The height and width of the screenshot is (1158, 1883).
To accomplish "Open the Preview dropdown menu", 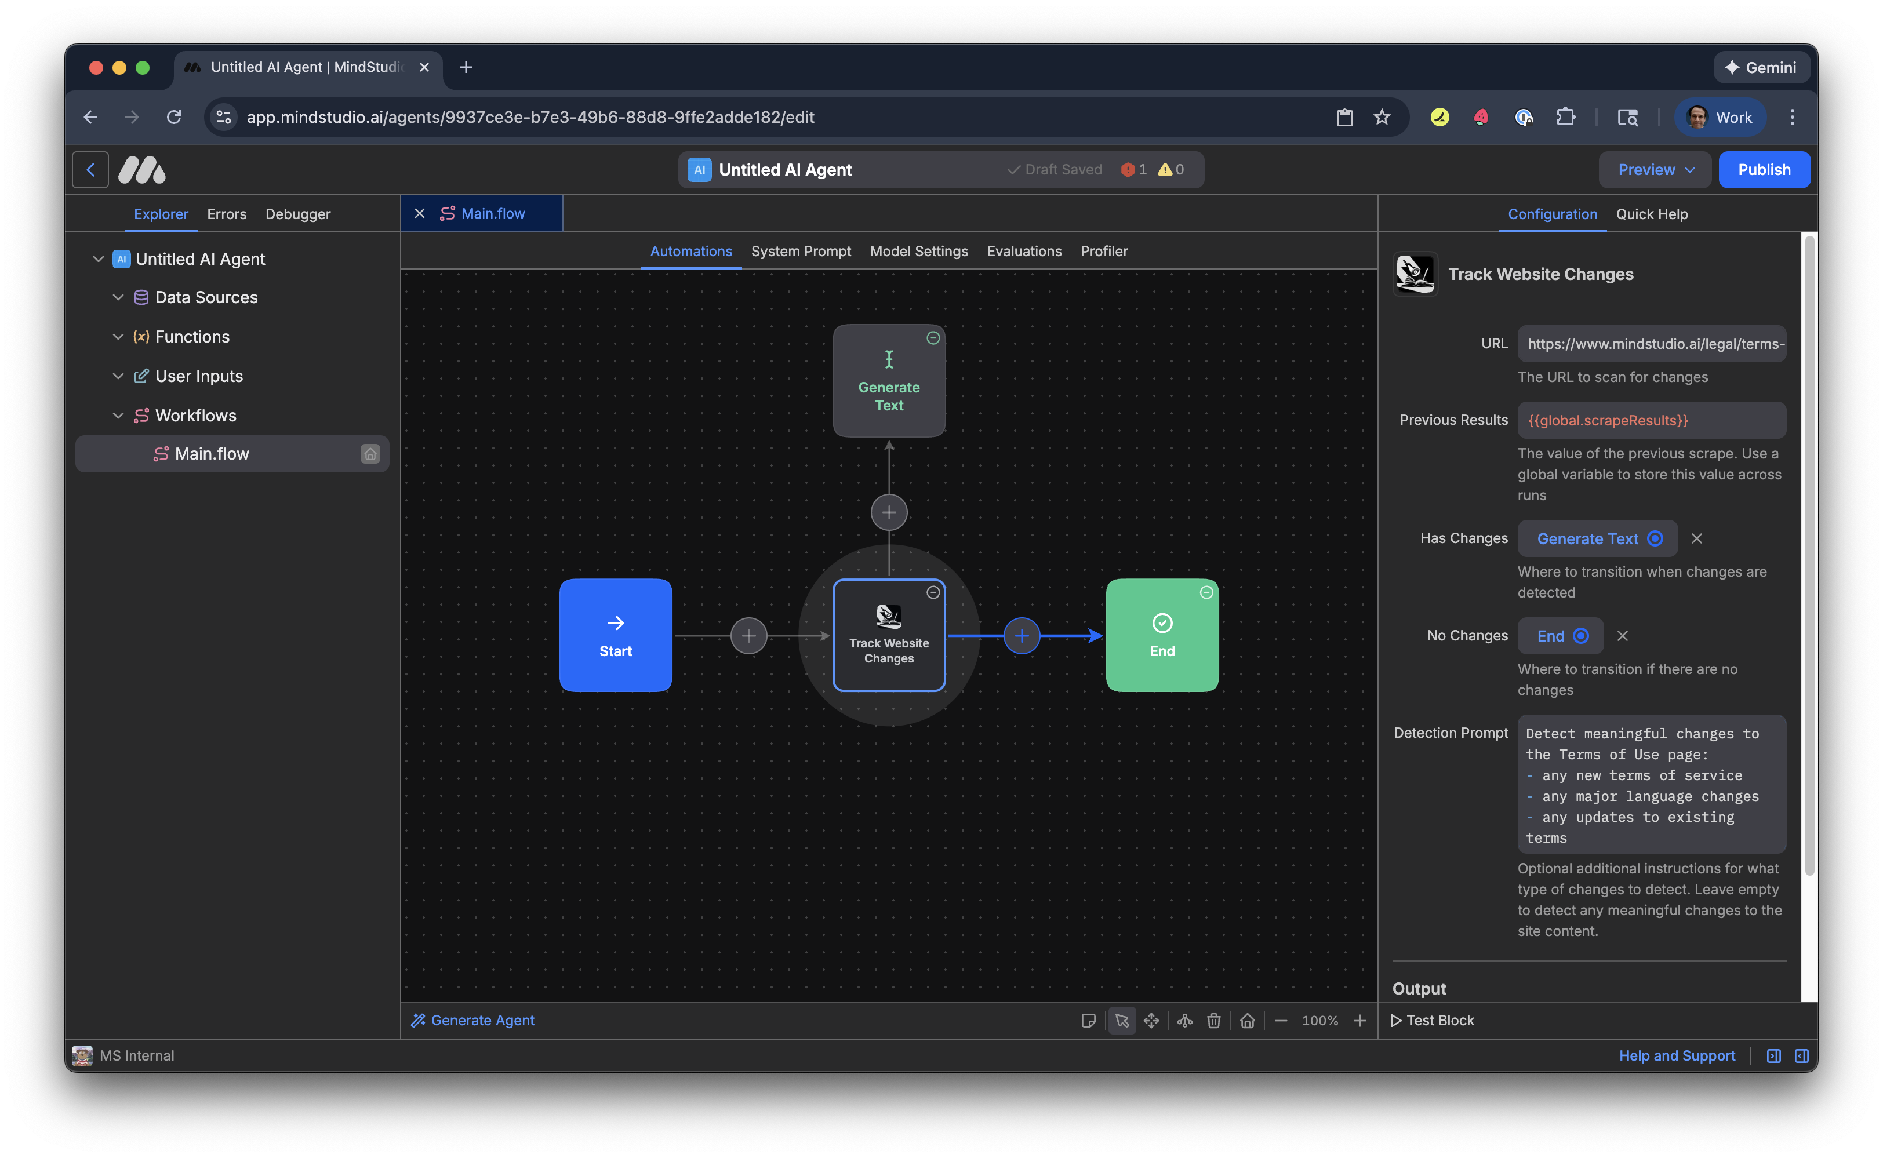I will pyautogui.click(x=1655, y=169).
